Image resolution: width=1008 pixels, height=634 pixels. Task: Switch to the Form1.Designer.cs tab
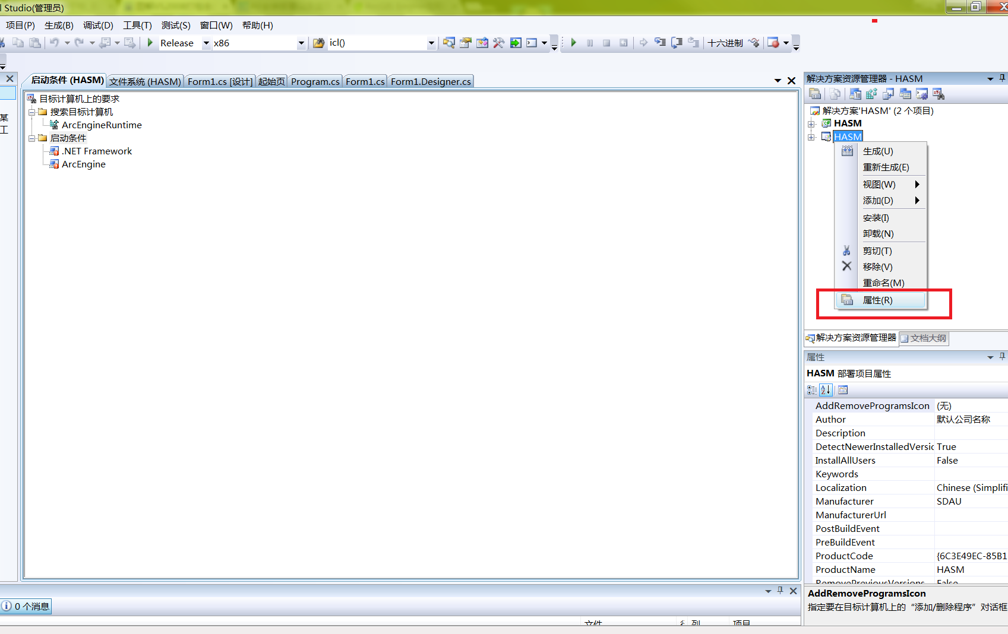pyautogui.click(x=431, y=81)
